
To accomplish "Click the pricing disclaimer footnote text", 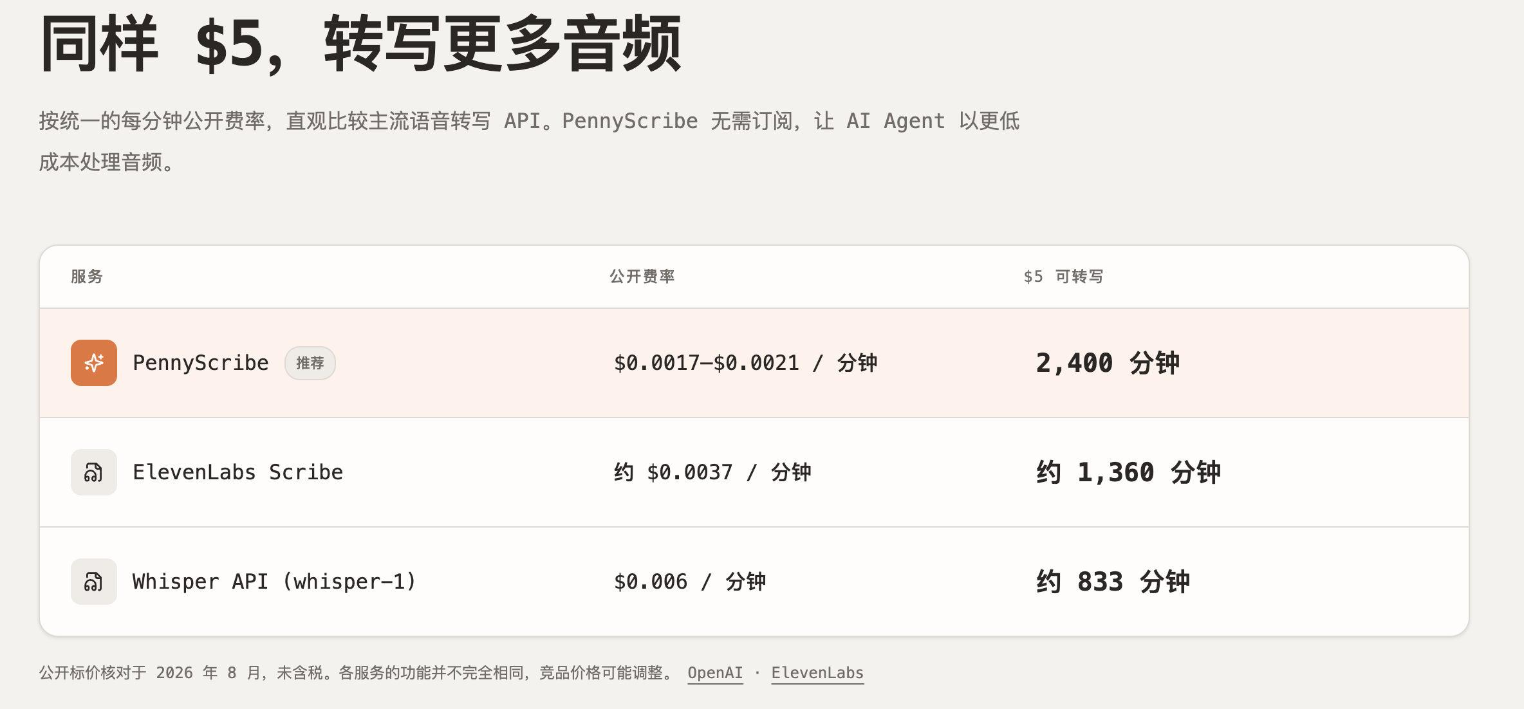I will pyautogui.click(x=356, y=673).
